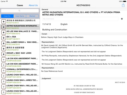Image resolution: width=127 pixels, height=95 pixels.
Task: Toggle star for HKSAR v. MAH KAH LOON
Action: tap(3, 54)
